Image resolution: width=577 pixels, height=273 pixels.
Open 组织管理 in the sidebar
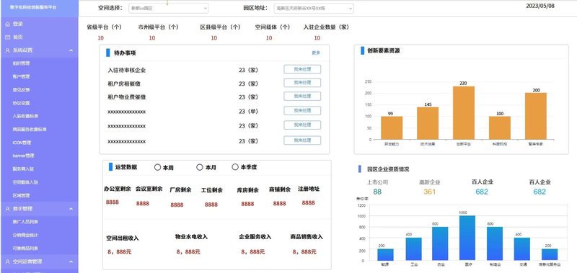(x=21, y=63)
